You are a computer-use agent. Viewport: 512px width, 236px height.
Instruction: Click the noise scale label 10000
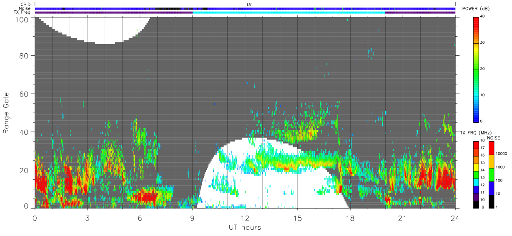click(x=501, y=153)
